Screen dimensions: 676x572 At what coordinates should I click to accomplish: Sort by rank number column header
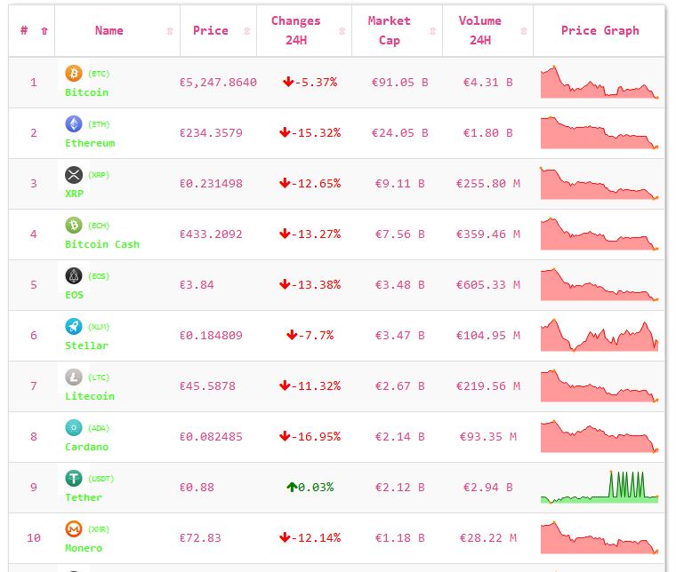(24, 30)
